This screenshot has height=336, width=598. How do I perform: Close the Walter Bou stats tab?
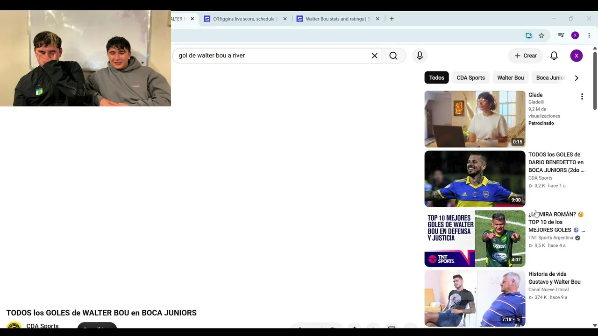[377, 19]
